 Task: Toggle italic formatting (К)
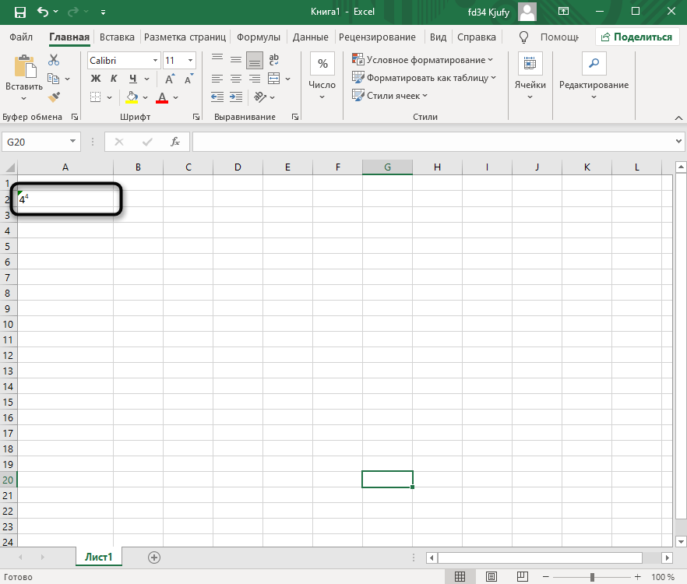pos(114,79)
